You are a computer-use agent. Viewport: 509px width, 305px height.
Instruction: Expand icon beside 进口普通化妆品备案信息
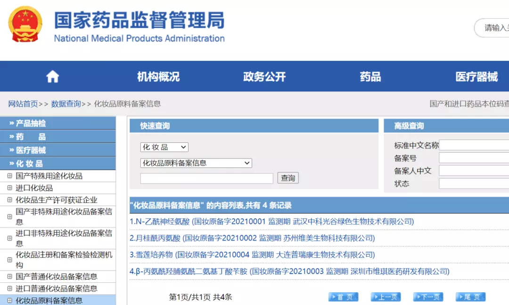tap(10, 289)
